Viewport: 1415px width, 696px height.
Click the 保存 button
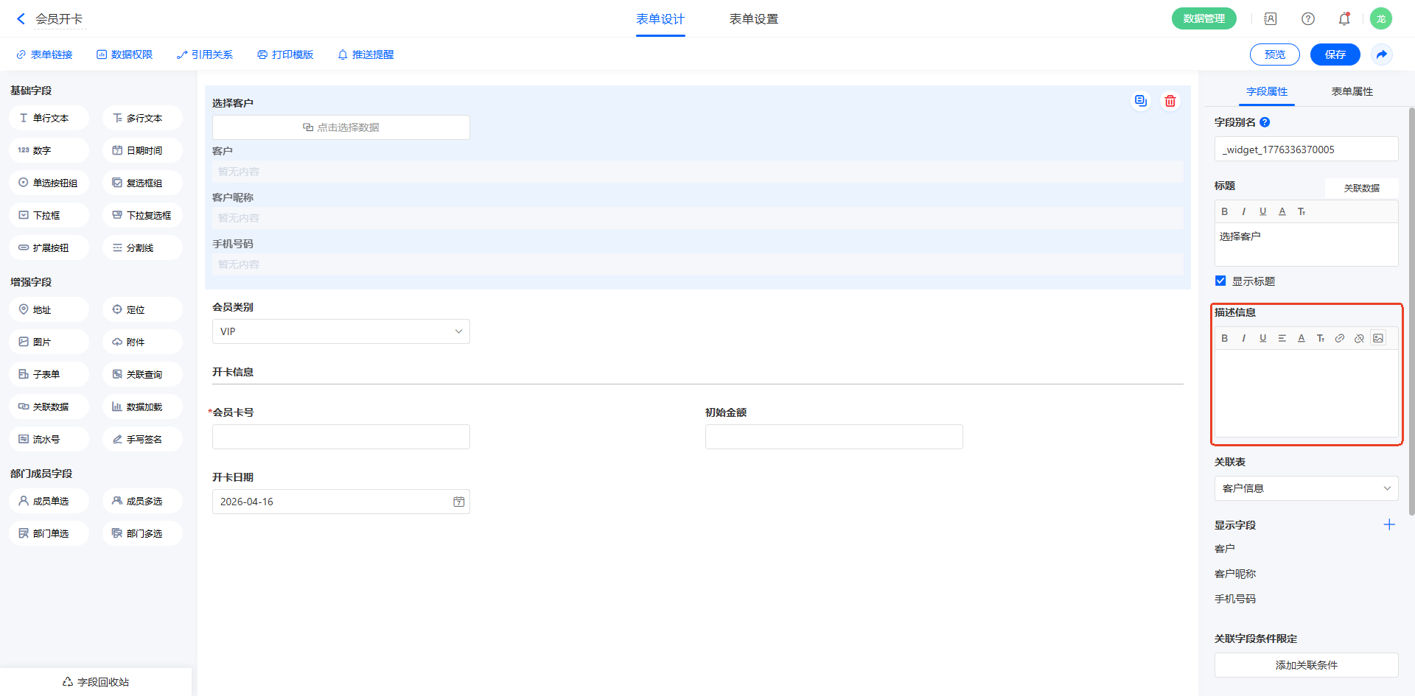click(1335, 55)
